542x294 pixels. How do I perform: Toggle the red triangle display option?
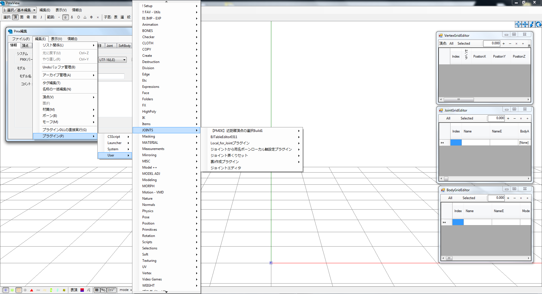[x=32, y=290]
